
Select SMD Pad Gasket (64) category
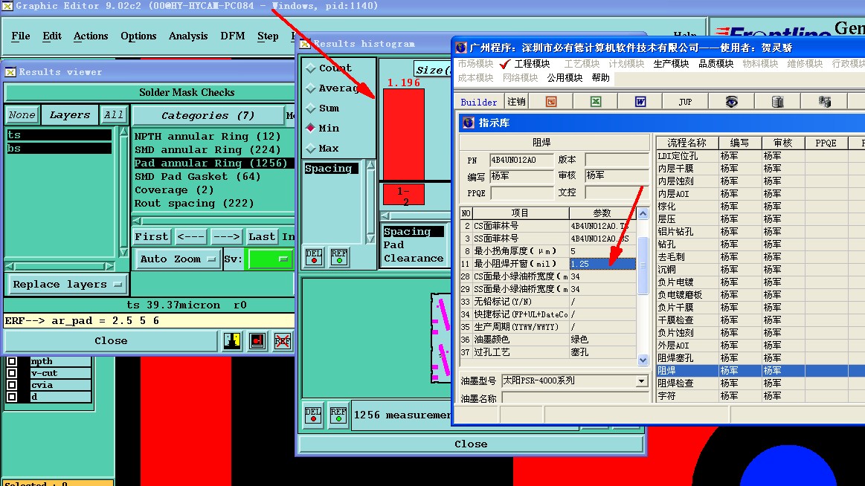click(x=198, y=177)
